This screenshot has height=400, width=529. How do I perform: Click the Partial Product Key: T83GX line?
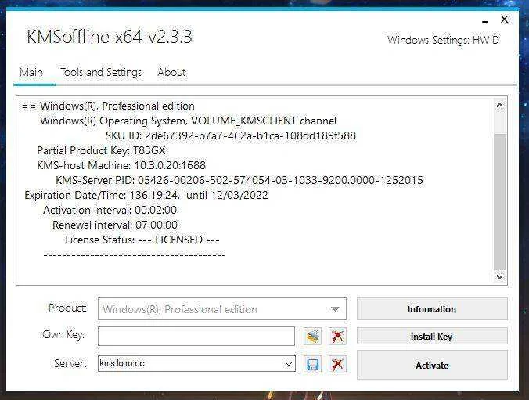click(101, 150)
